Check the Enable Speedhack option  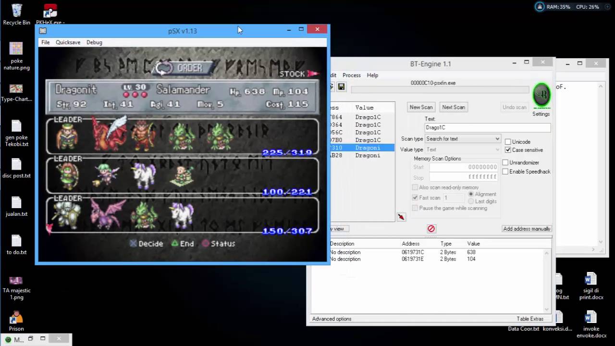click(x=505, y=172)
